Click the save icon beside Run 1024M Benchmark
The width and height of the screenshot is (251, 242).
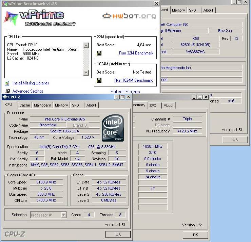(x=99, y=80)
